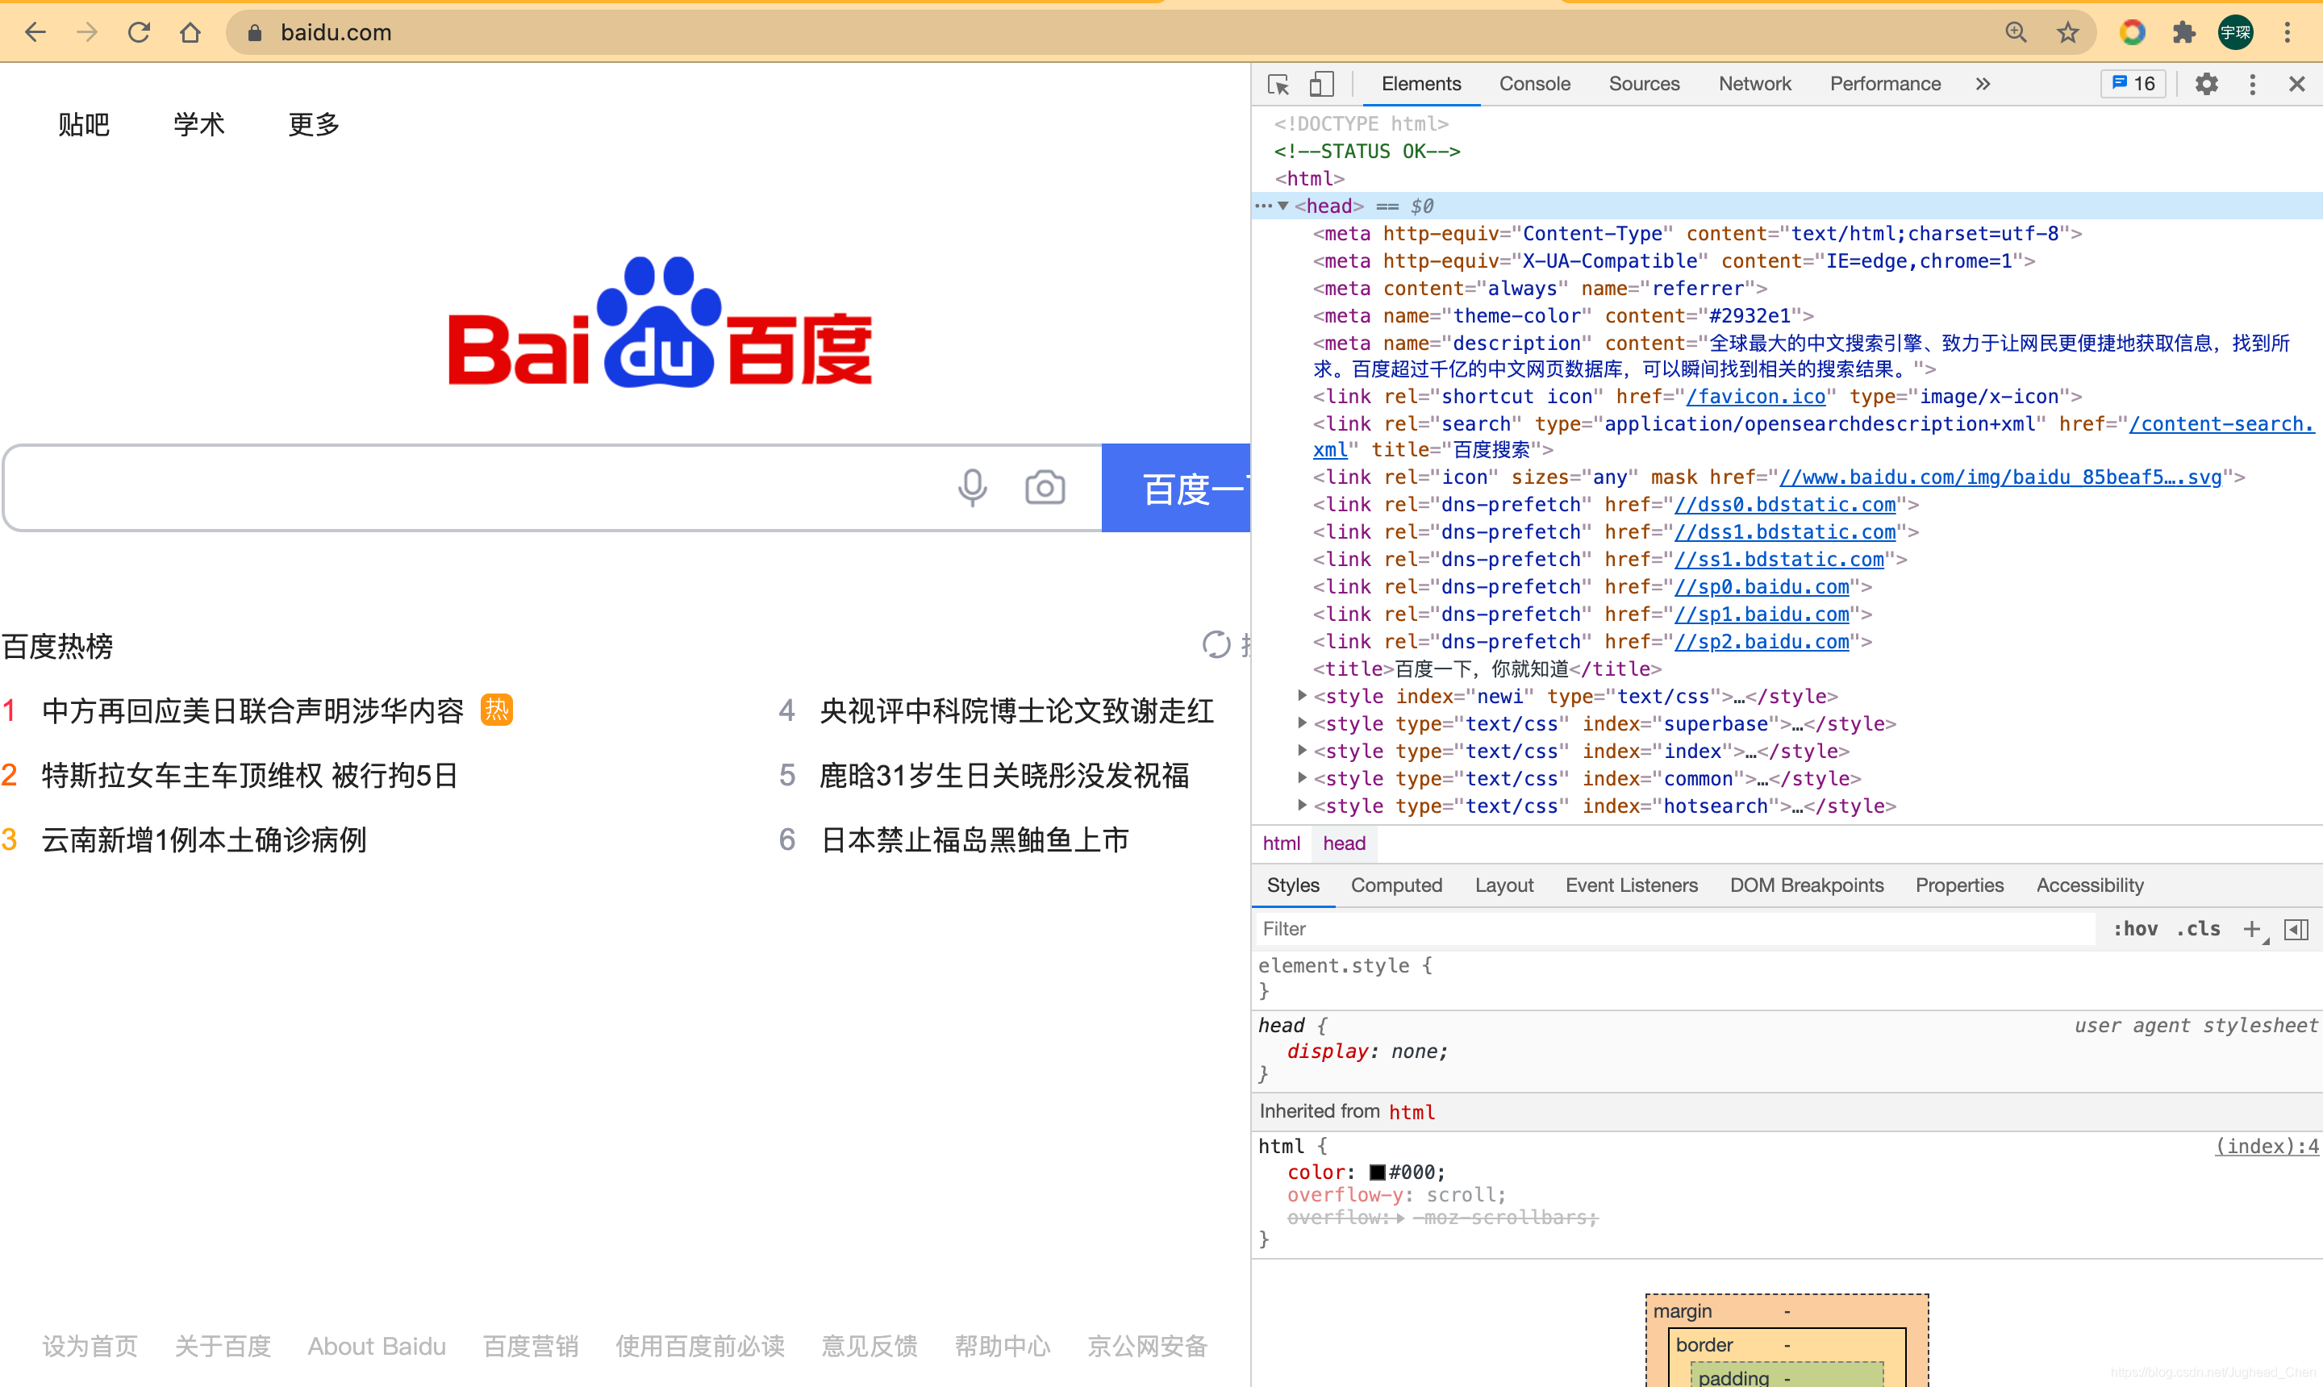Switch to the Sources tab
This screenshot has height=1387, width=2323.
click(1643, 84)
